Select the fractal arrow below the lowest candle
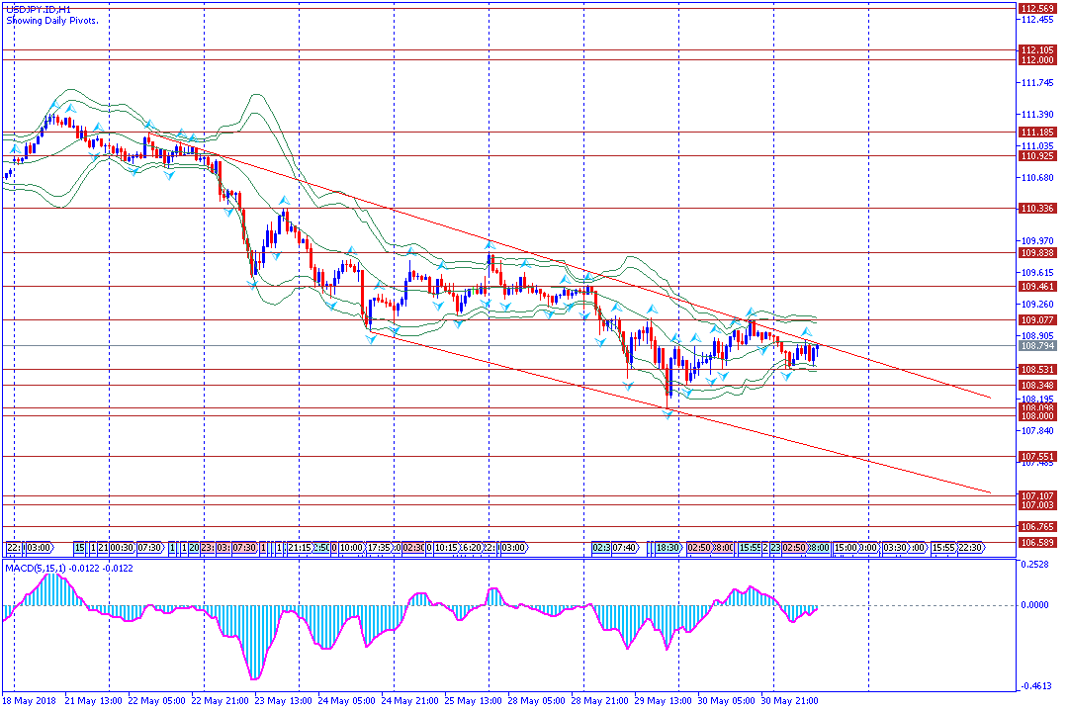 pos(668,413)
